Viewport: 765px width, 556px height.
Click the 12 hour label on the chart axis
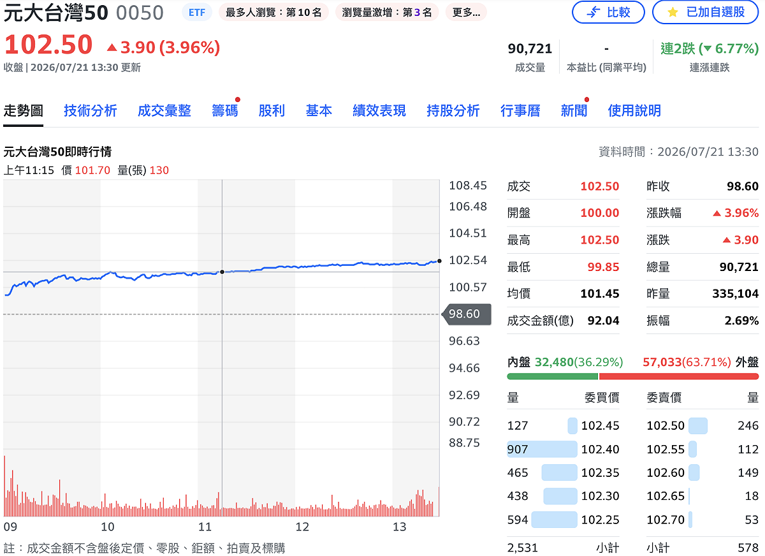[x=302, y=527]
